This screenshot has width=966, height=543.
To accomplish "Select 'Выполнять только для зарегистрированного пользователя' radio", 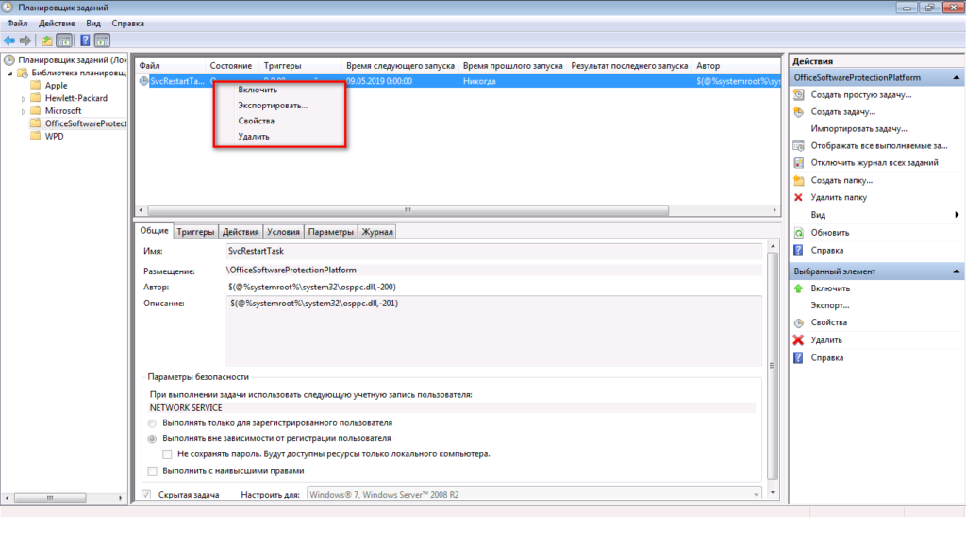I will [x=155, y=423].
